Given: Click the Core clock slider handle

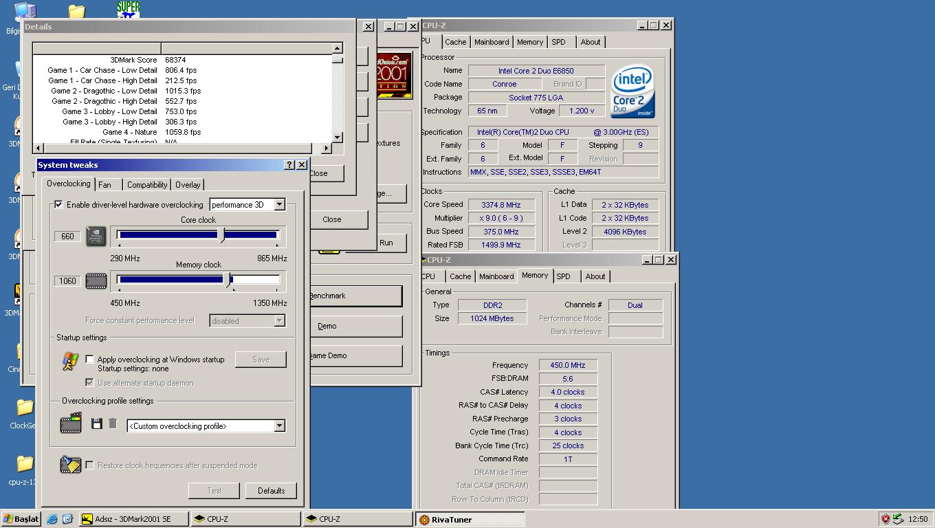Looking at the screenshot, I should (221, 235).
